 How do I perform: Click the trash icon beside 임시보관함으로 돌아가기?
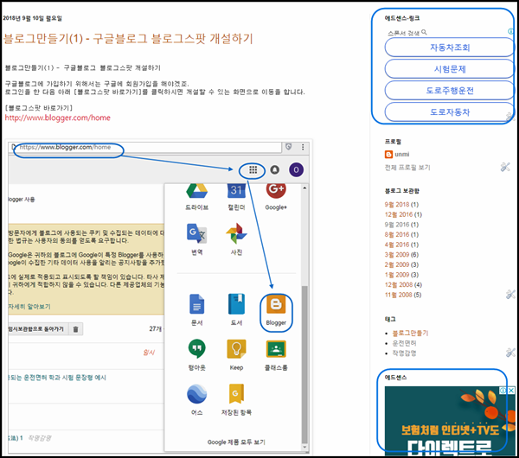[75, 329]
